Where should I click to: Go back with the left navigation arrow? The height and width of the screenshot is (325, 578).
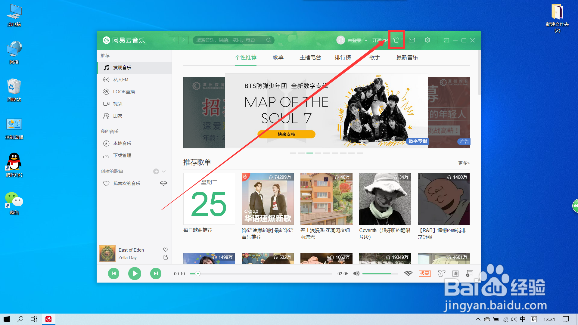[174, 40]
